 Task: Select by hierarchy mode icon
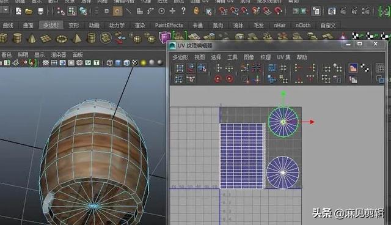tap(60, 11)
